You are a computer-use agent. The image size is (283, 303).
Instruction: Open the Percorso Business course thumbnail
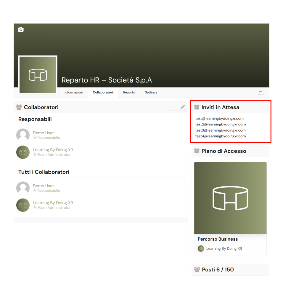pyautogui.click(x=230, y=198)
